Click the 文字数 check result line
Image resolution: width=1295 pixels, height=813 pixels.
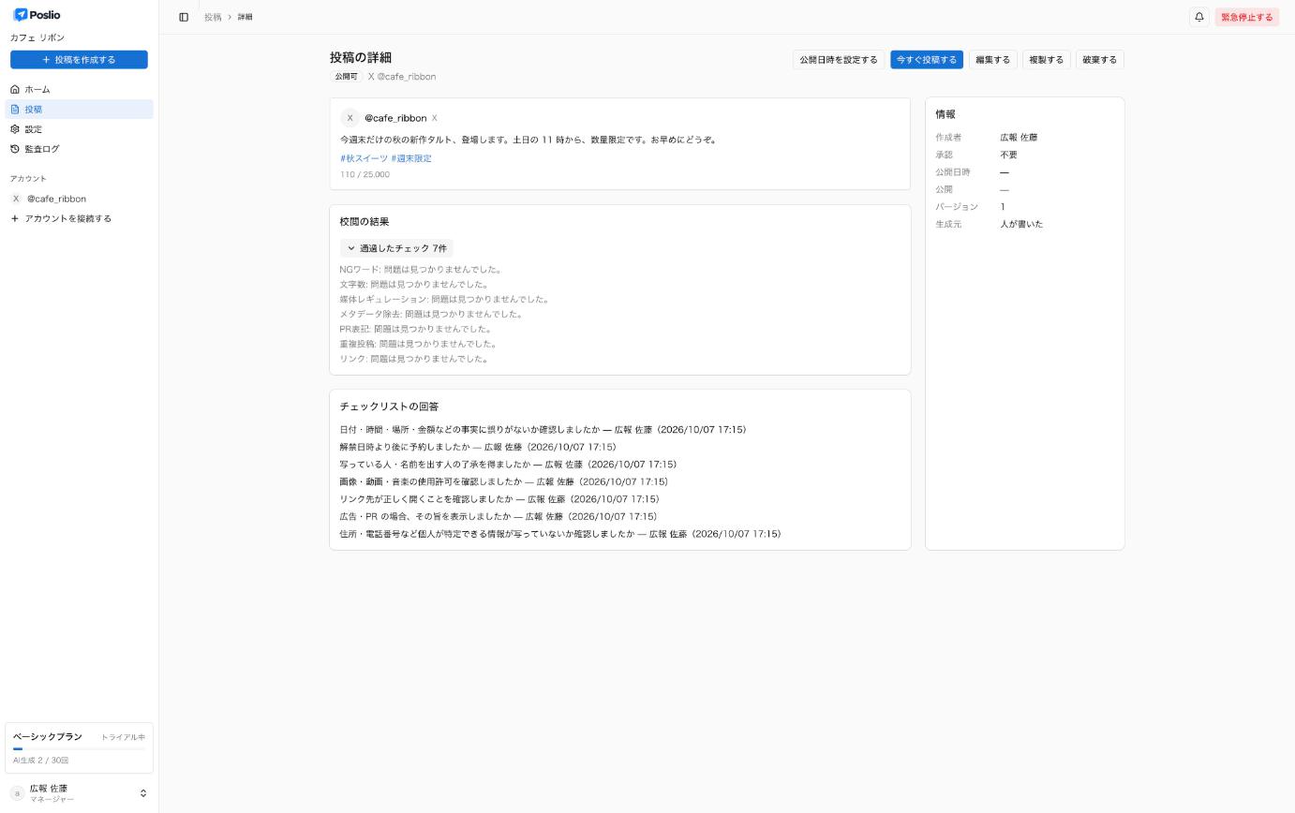414,285
